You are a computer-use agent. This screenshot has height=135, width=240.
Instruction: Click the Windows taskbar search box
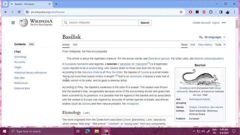pos(41,131)
